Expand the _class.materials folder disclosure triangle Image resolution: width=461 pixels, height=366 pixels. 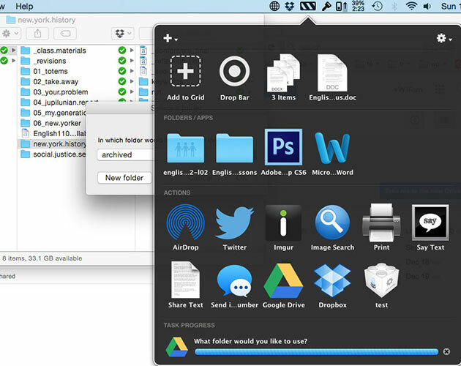tap(14, 51)
